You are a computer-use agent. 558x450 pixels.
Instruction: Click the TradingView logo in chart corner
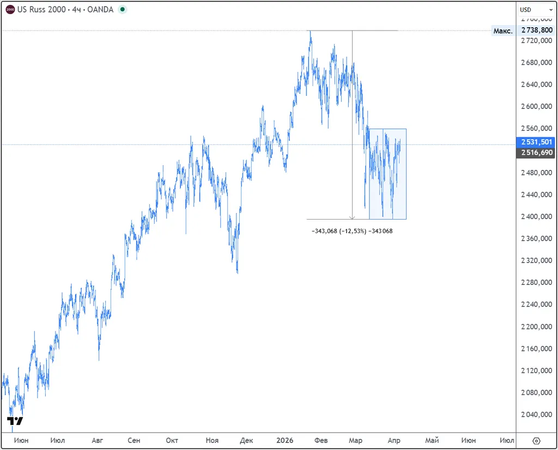15,421
